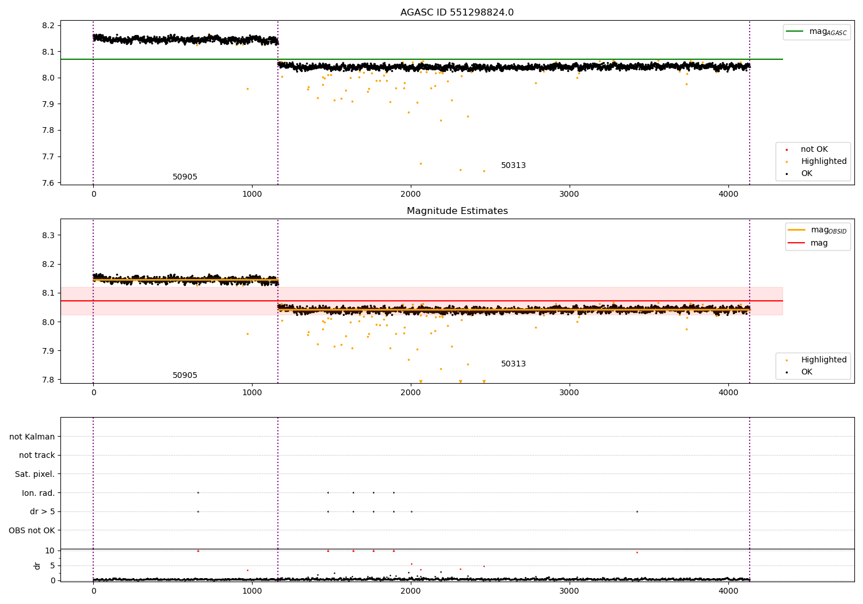Click 7.8 tick label on Magnitude Estimates plot

pos(48,380)
